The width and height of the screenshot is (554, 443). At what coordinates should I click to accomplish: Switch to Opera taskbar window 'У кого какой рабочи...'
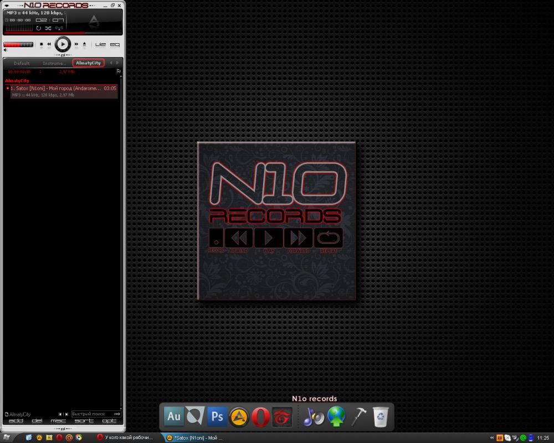(125, 437)
